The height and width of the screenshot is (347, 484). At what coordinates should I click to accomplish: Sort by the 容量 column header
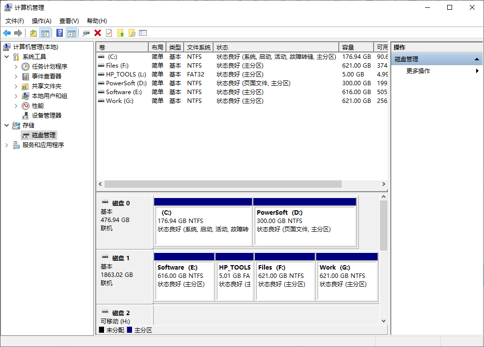coord(356,47)
